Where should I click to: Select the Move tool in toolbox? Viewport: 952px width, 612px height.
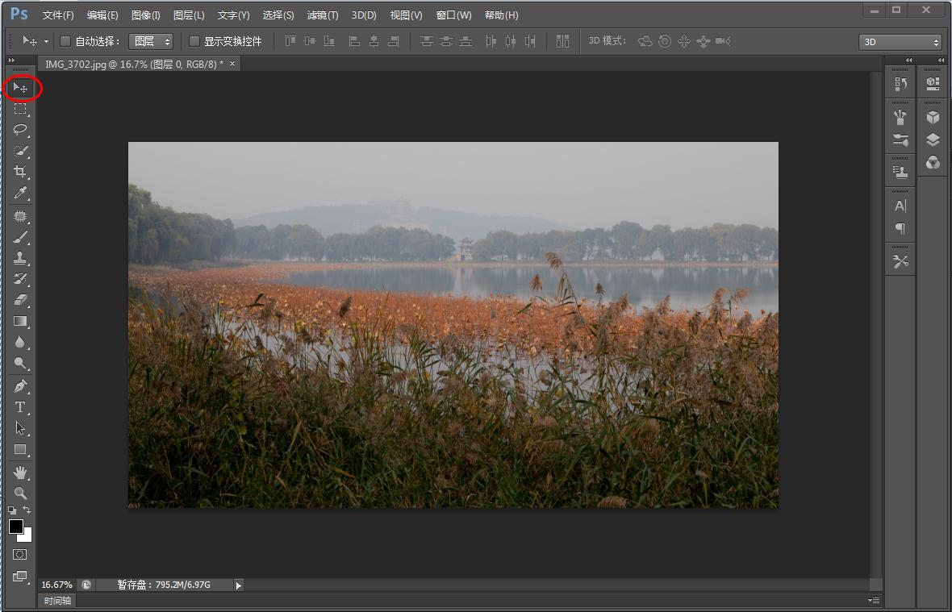(21, 87)
